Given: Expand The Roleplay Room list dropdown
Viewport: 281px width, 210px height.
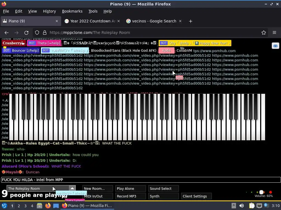Looking at the screenshot, I should click(72, 188).
